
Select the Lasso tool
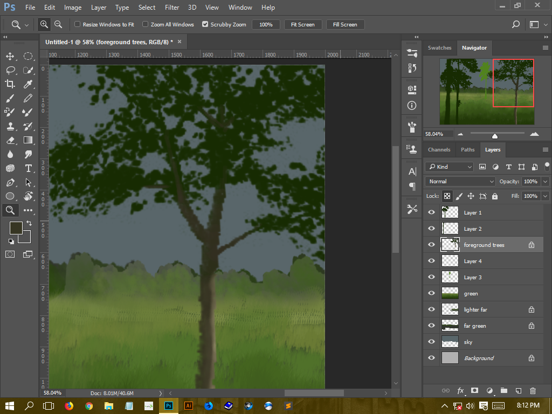pyautogui.click(x=10, y=70)
